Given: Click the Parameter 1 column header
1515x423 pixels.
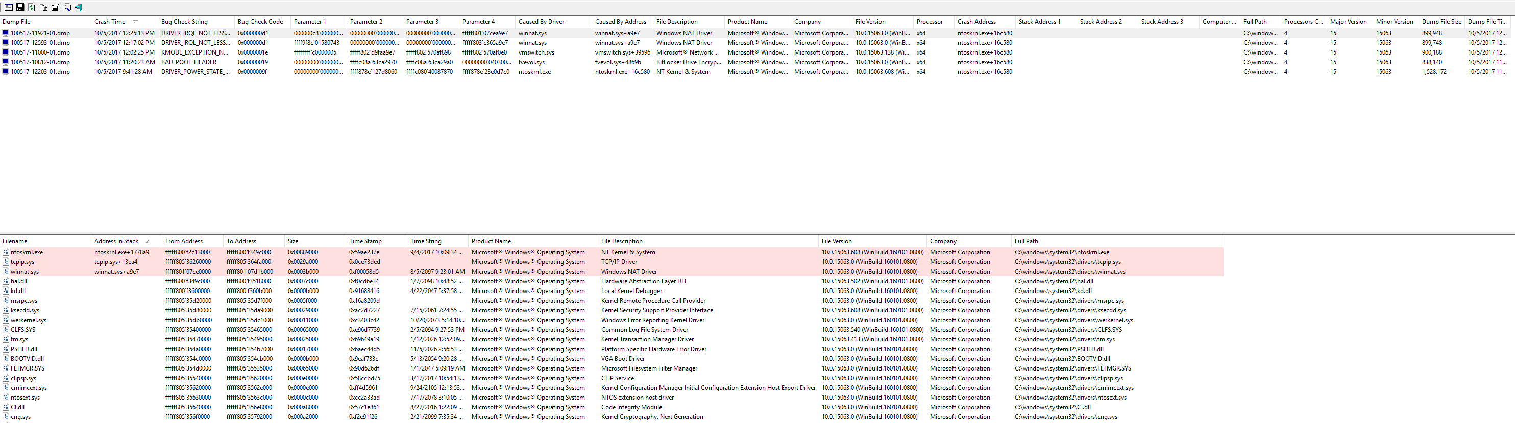Looking at the screenshot, I should pos(320,22).
